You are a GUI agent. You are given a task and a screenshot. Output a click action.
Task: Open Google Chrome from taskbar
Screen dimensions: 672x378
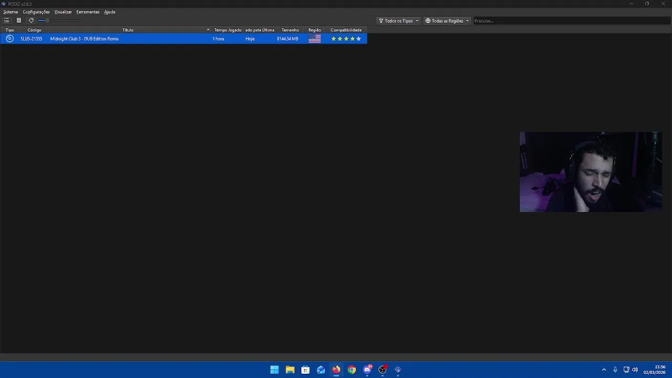pyautogui.click(x=352, y=370)
